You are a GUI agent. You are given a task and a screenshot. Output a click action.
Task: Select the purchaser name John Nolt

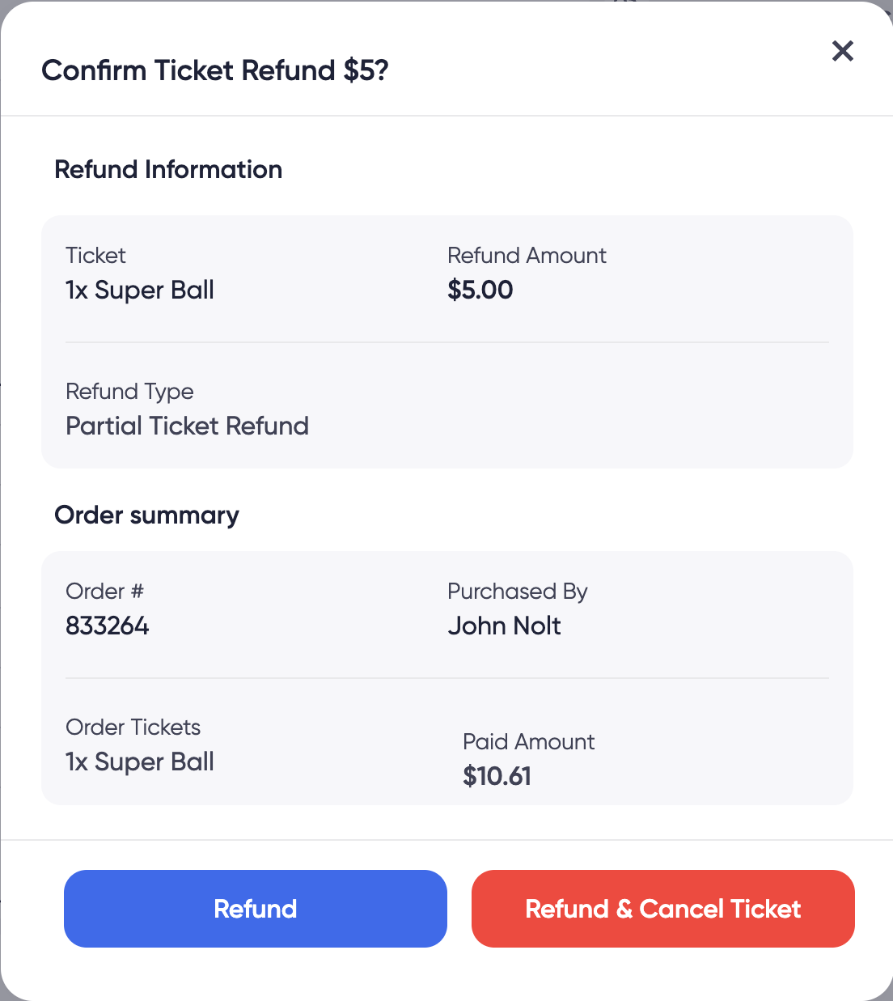click(x=504, y=626)
